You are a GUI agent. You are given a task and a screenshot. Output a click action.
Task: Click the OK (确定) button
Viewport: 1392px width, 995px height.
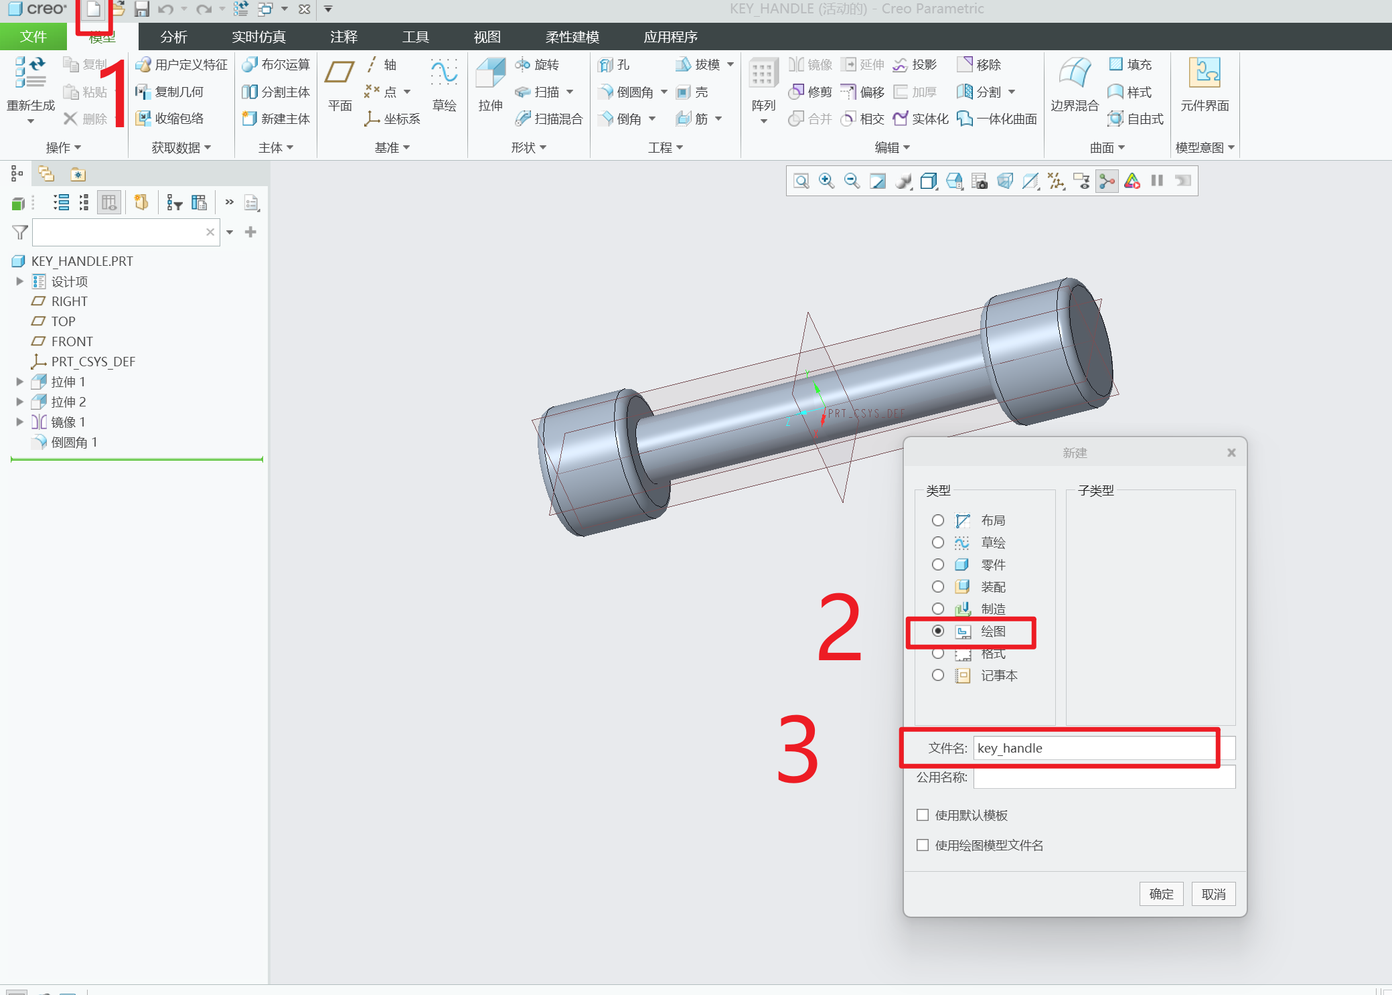pyautogui.click(x=1161, y=894)
